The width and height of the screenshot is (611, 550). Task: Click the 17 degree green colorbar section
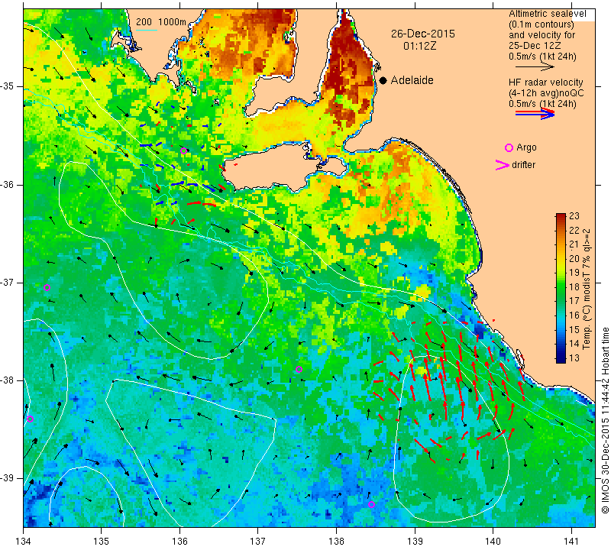tap(561, 300)
